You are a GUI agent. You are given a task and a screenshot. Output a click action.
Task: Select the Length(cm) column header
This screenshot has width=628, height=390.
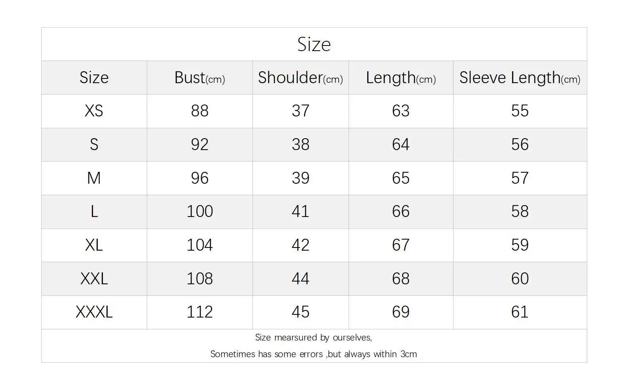coord(400,78)
